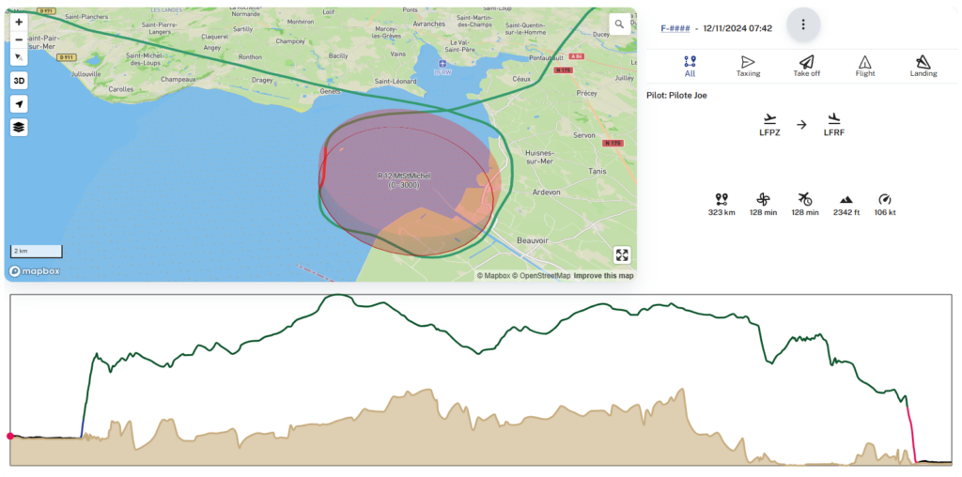Image resolution: width=962 pixels, height=477 pixels.
Task: Show the Take off phase
Action: pyautogui.click(x=806, y=66)
